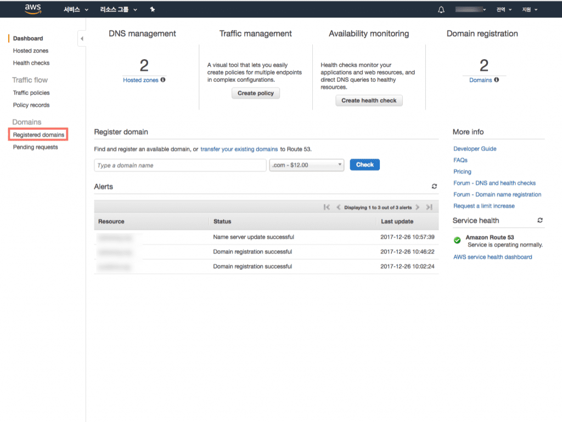Refresh the Service health panel
Viewport: 562px width, 422px height.
click(x=540, y=220)
